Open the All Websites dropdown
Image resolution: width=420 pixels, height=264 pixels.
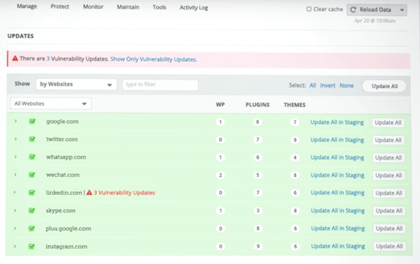coord(51,103)
